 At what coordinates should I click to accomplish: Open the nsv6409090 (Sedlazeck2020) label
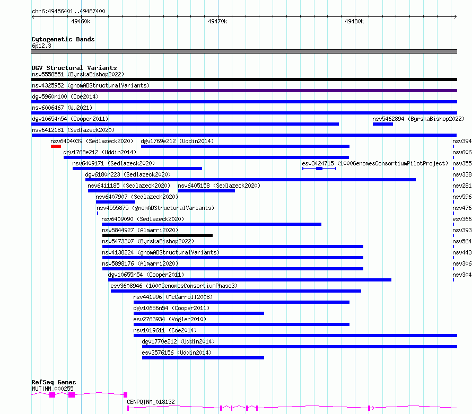point(143,219)
